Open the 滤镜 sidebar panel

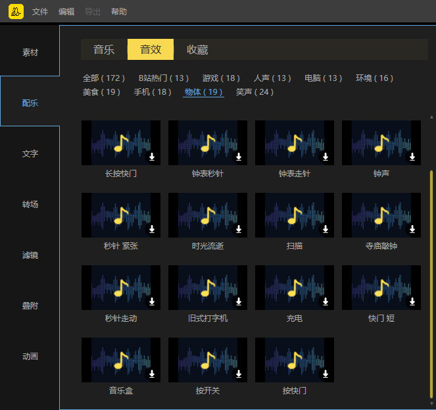[30, 255]
